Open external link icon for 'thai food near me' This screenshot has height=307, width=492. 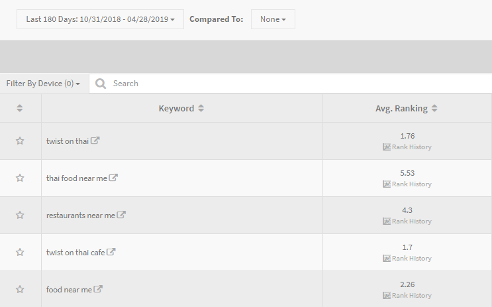(113, 177)
